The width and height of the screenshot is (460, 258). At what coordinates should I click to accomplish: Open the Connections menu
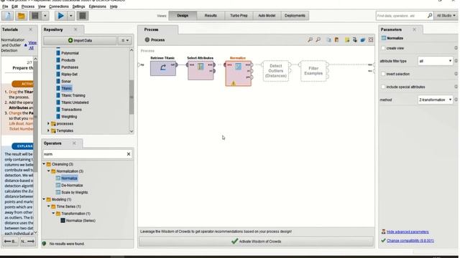pyautogui.click(x=59, y=6)
